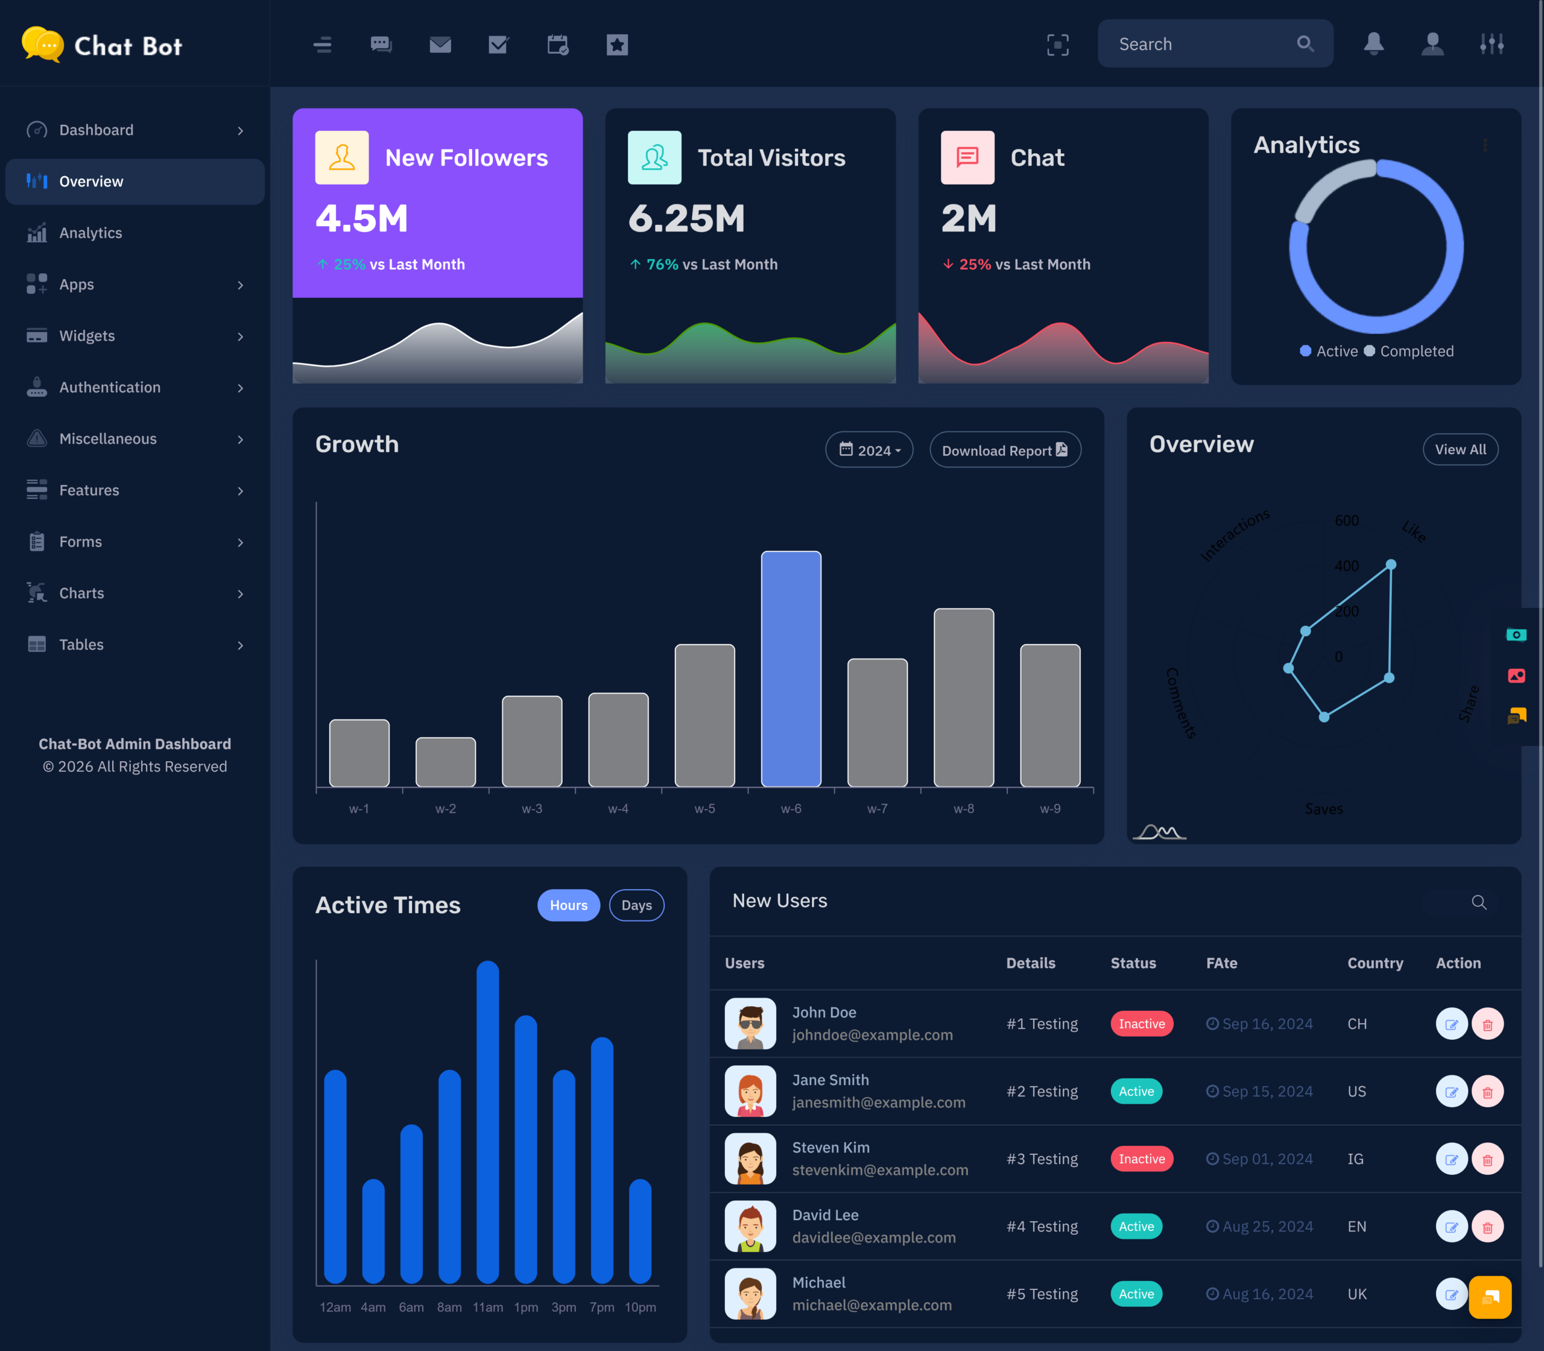The image size is (1544, 1351).
Task: Edit John Doe user row
Action: 1451,1025
